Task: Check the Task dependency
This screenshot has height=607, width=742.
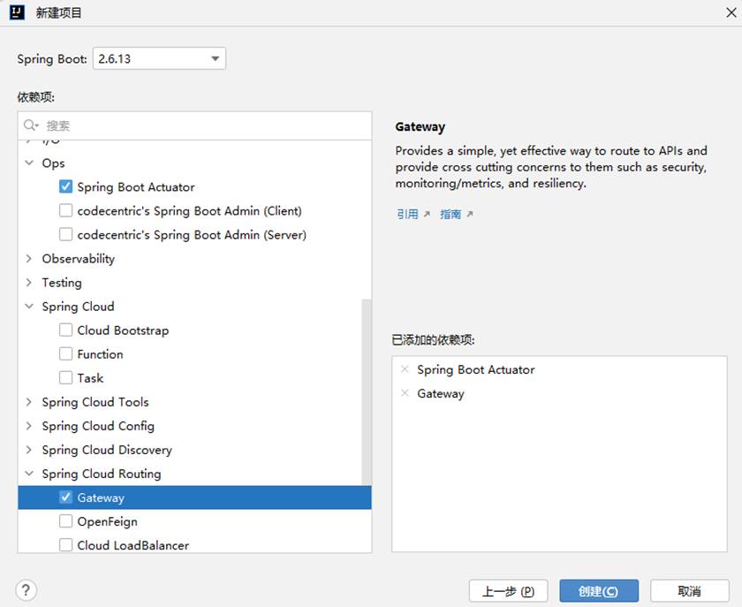Action: pos(65,378)
